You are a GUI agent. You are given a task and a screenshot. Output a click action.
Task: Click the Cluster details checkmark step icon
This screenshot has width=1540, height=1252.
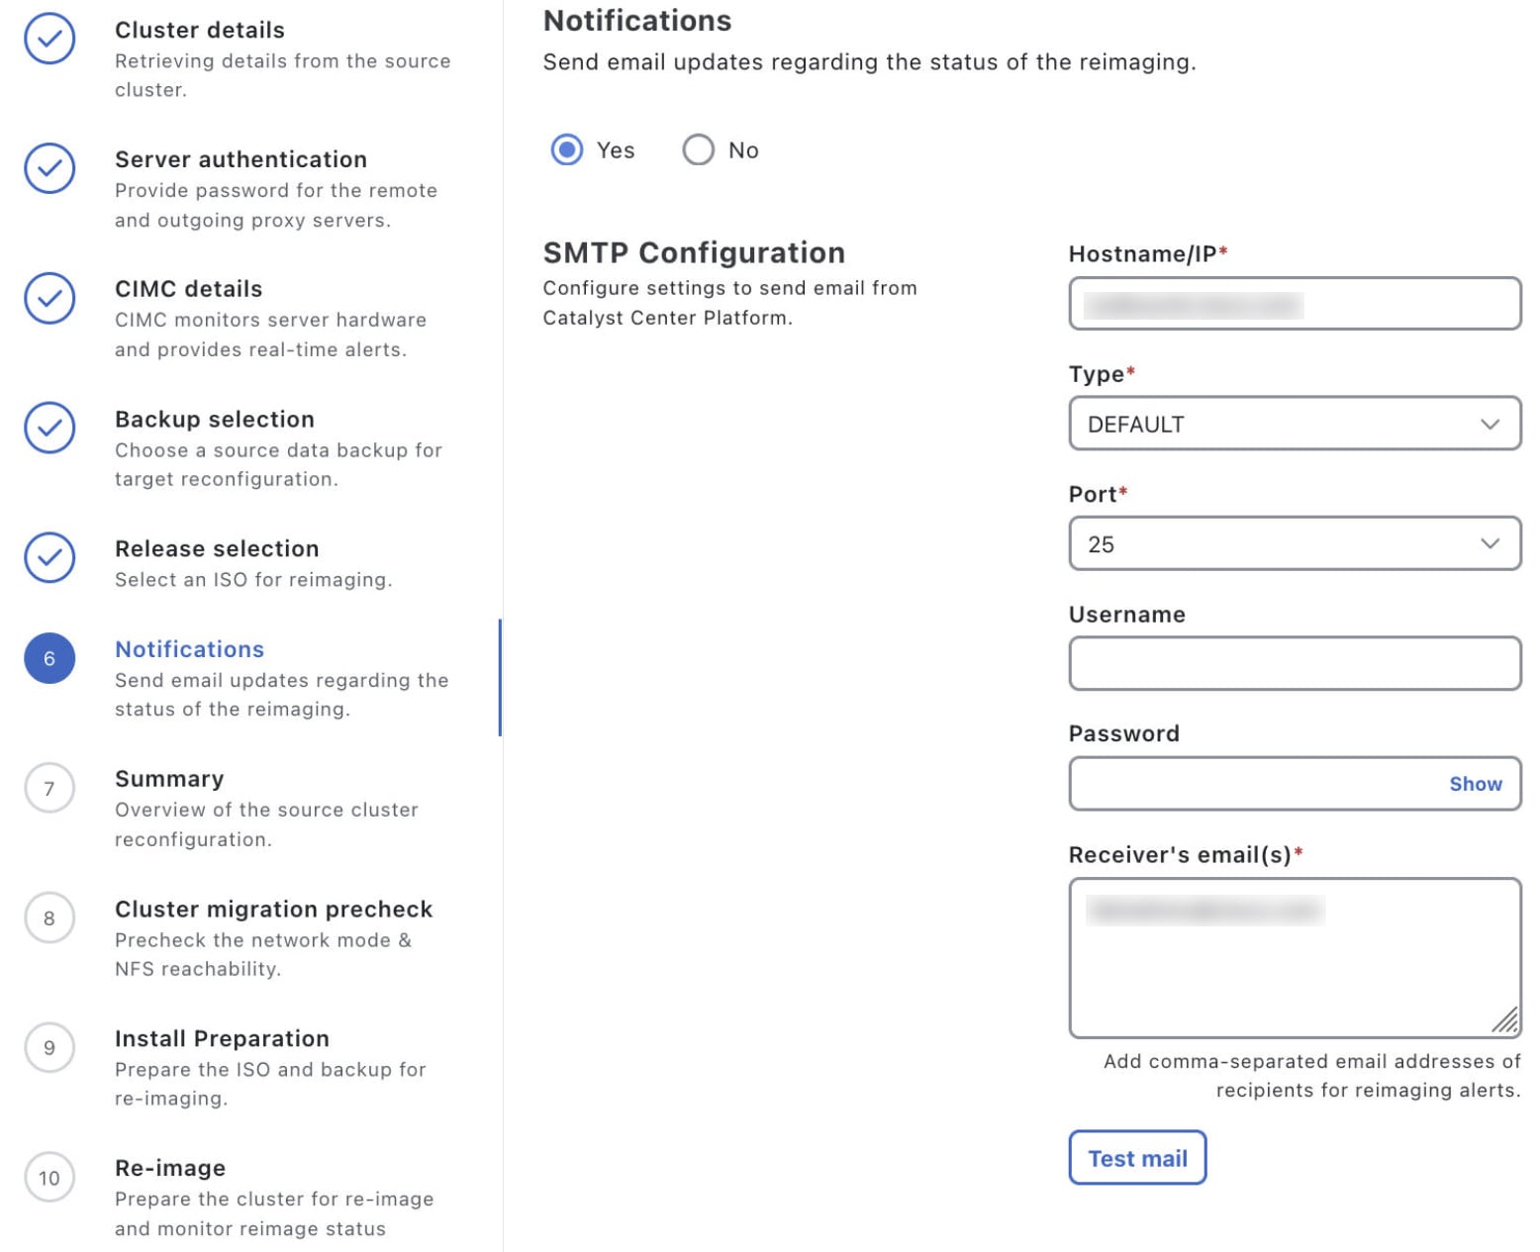49,40
